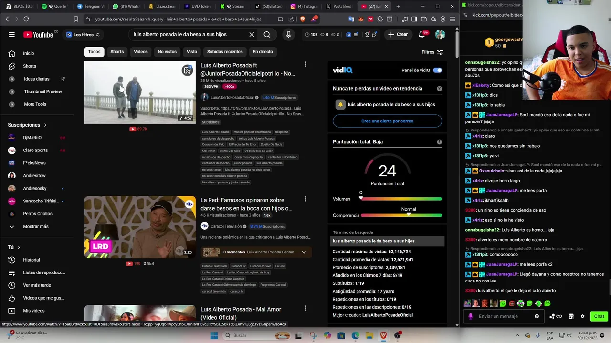Viewport: 611px width, 343px height.
Task: Expand the Tú section
Action: (14, 247)
